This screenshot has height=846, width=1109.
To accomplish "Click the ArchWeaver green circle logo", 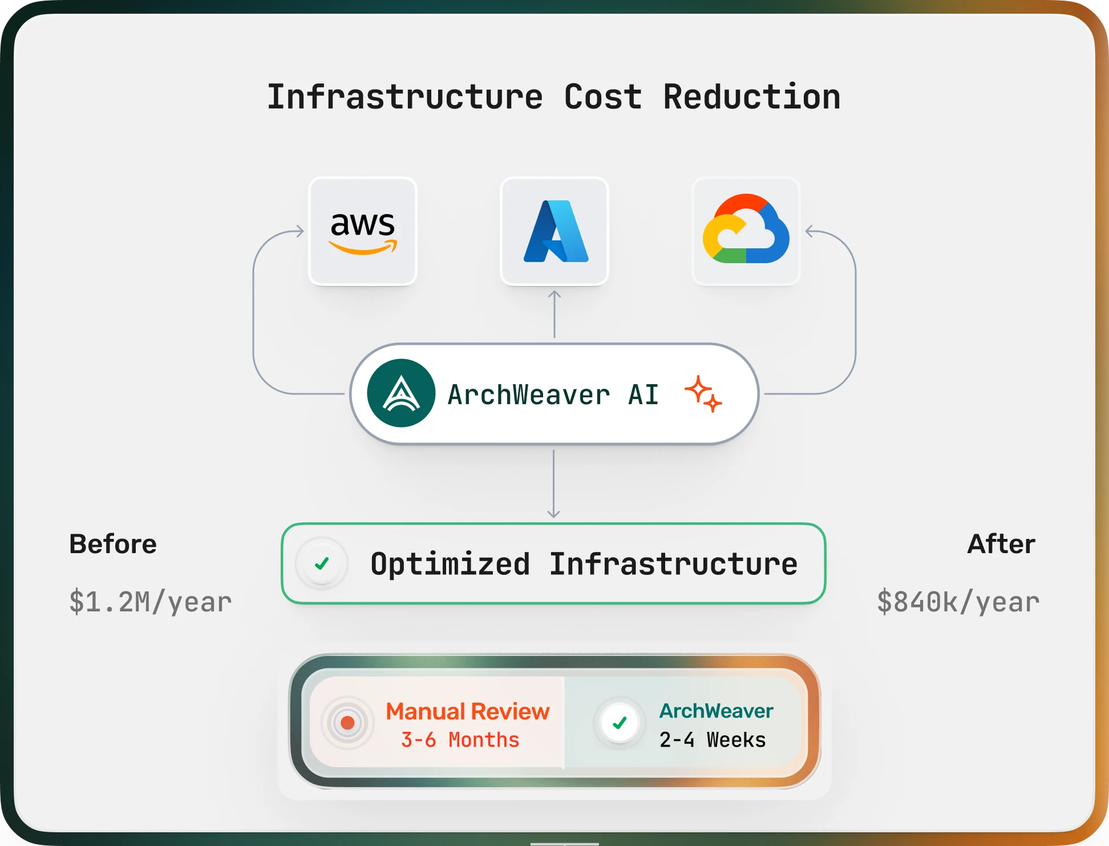I will tap(401, 393).
